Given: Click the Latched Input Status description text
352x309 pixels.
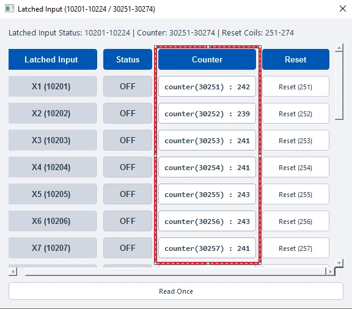Looking at the screenshot, I should (x=151, y=33).
